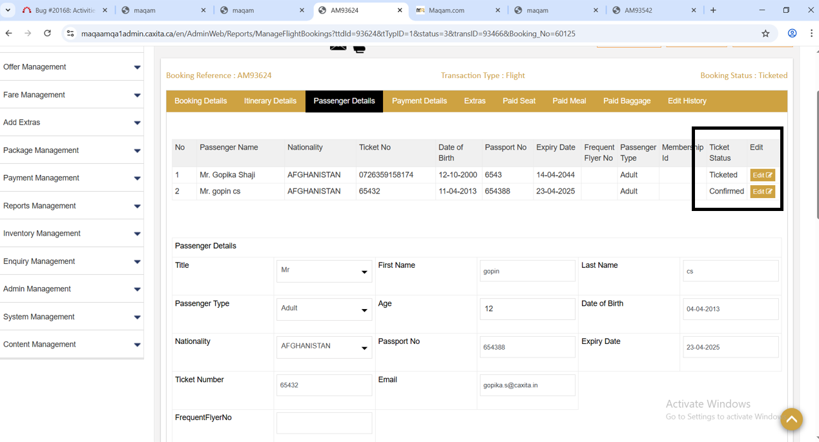This screenshot has width=819, height=442.
Task: Click the browser back arrow
Action: 9,34
